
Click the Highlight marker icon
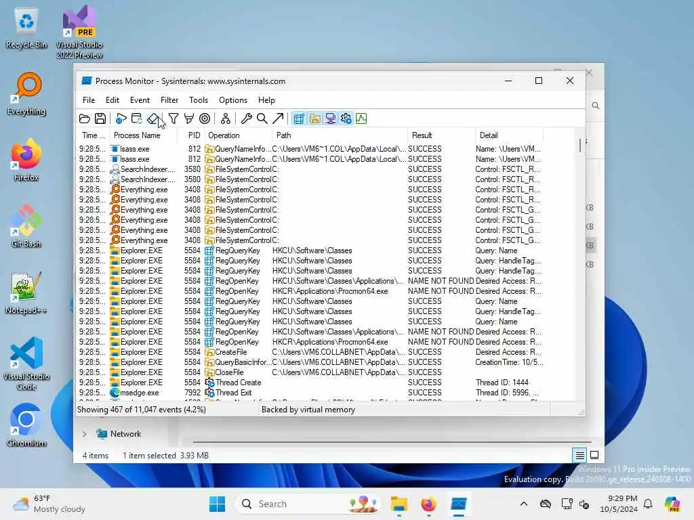click(189, 118)
